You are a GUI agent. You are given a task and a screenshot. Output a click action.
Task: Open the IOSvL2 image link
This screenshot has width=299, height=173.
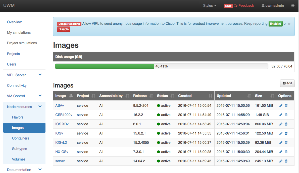[61, 142]
